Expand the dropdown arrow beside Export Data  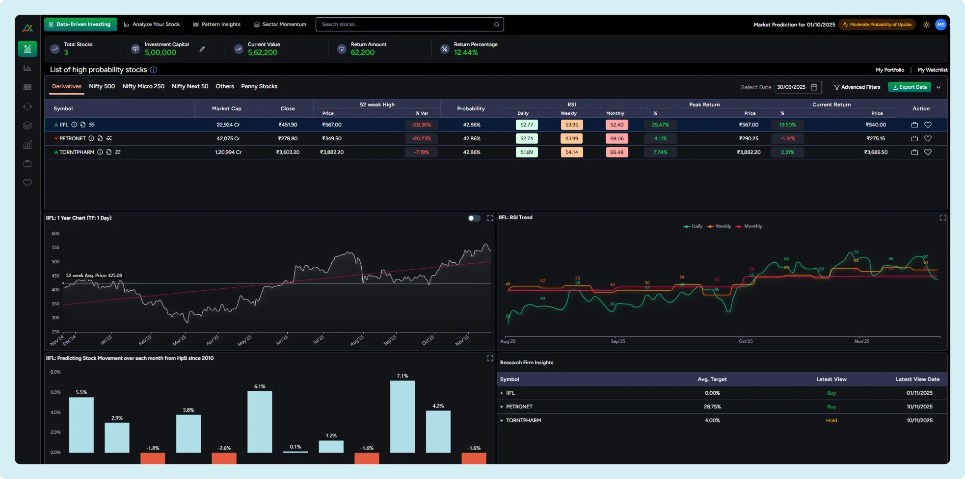pyautogui.click(x=939, y=87)
